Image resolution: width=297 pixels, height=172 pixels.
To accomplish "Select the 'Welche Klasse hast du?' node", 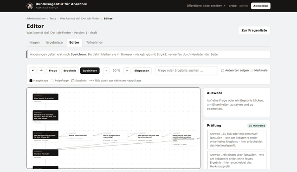I will coord(80,135).
